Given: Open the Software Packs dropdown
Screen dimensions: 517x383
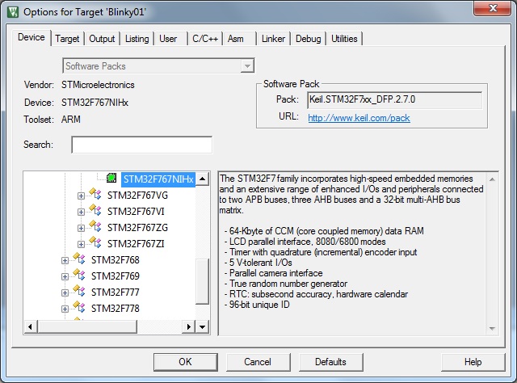Looking at the screenshot, I should click(x=247, y=66).
